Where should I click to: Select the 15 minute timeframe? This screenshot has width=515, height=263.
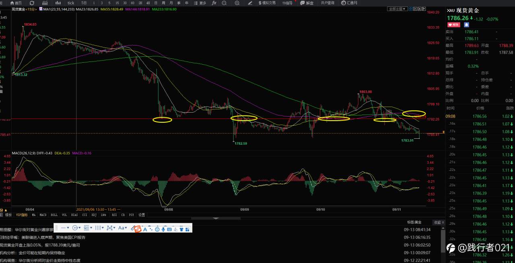(x=117, y=3)
